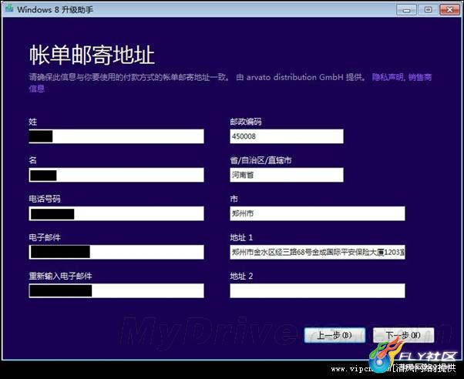Click the 名 (given name) input field
Image resolution: width=464 pixels, height=379 pixels.
pyautogui.click(x=116, y=175)
